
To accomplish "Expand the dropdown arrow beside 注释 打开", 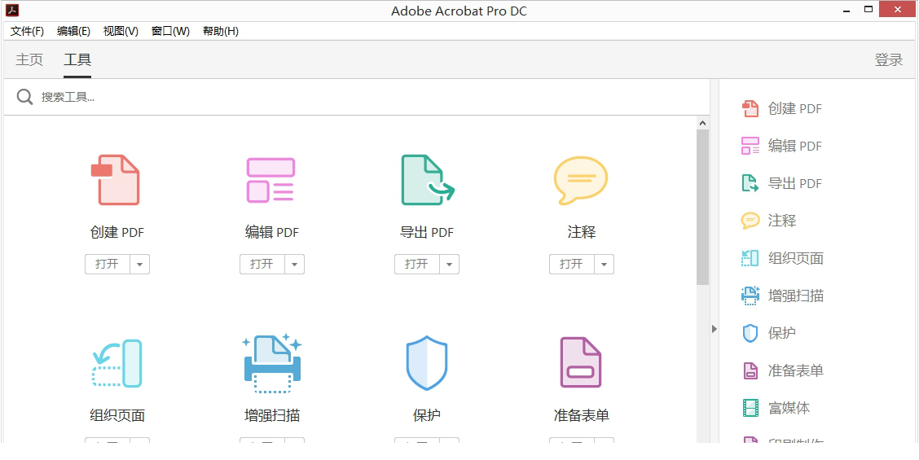I will 604,265.
